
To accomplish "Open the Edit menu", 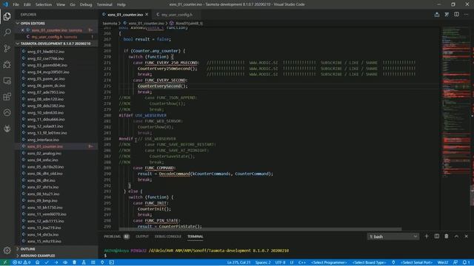I will pos(27,4).
